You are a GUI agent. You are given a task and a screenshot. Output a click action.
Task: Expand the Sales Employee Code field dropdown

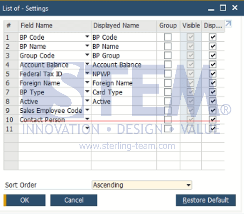pyautogui.click(x=87, y=110)
